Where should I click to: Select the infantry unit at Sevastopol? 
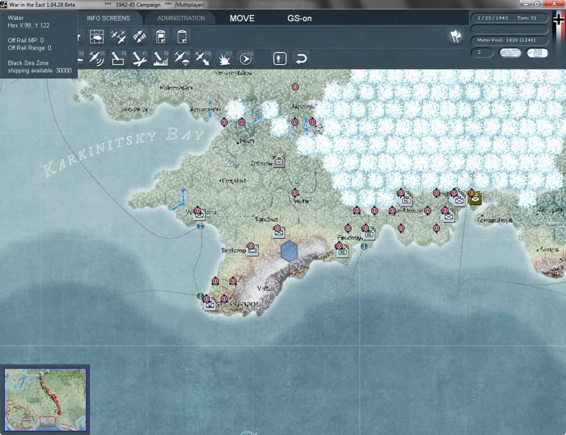pos(209,305)
